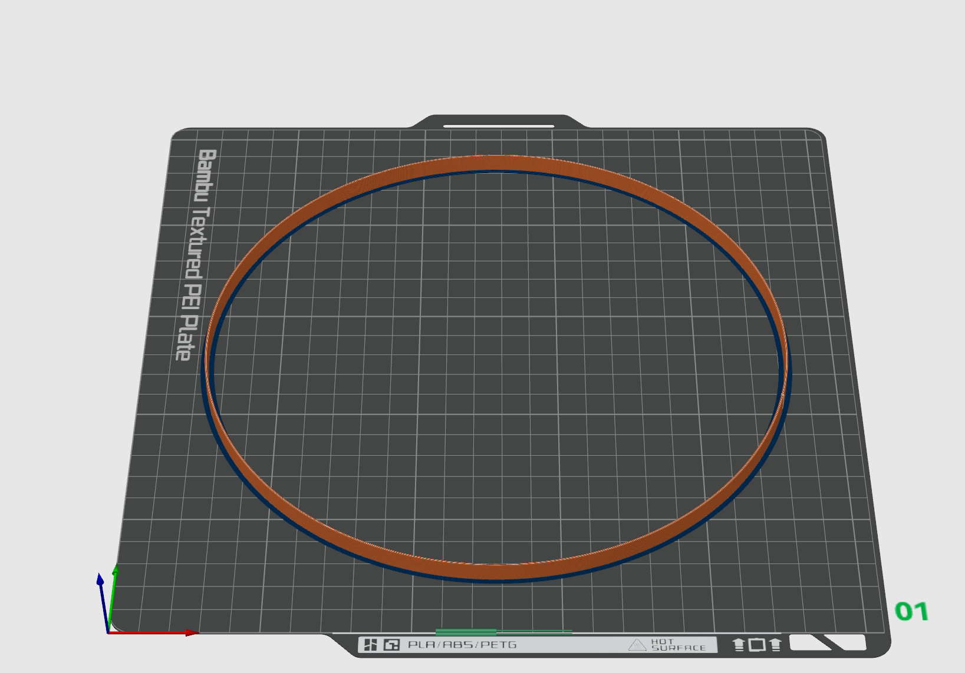The width and height of the screenshot is (965, 673).
Task: Click the green plate number 01
Action: [x=911, y=612]
